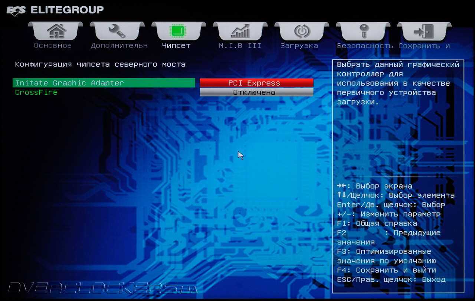The height and width of the screenshot is (301, 475).
Task: Click the +/-: Изменить параметр hint
Action: tap(389, 214)
